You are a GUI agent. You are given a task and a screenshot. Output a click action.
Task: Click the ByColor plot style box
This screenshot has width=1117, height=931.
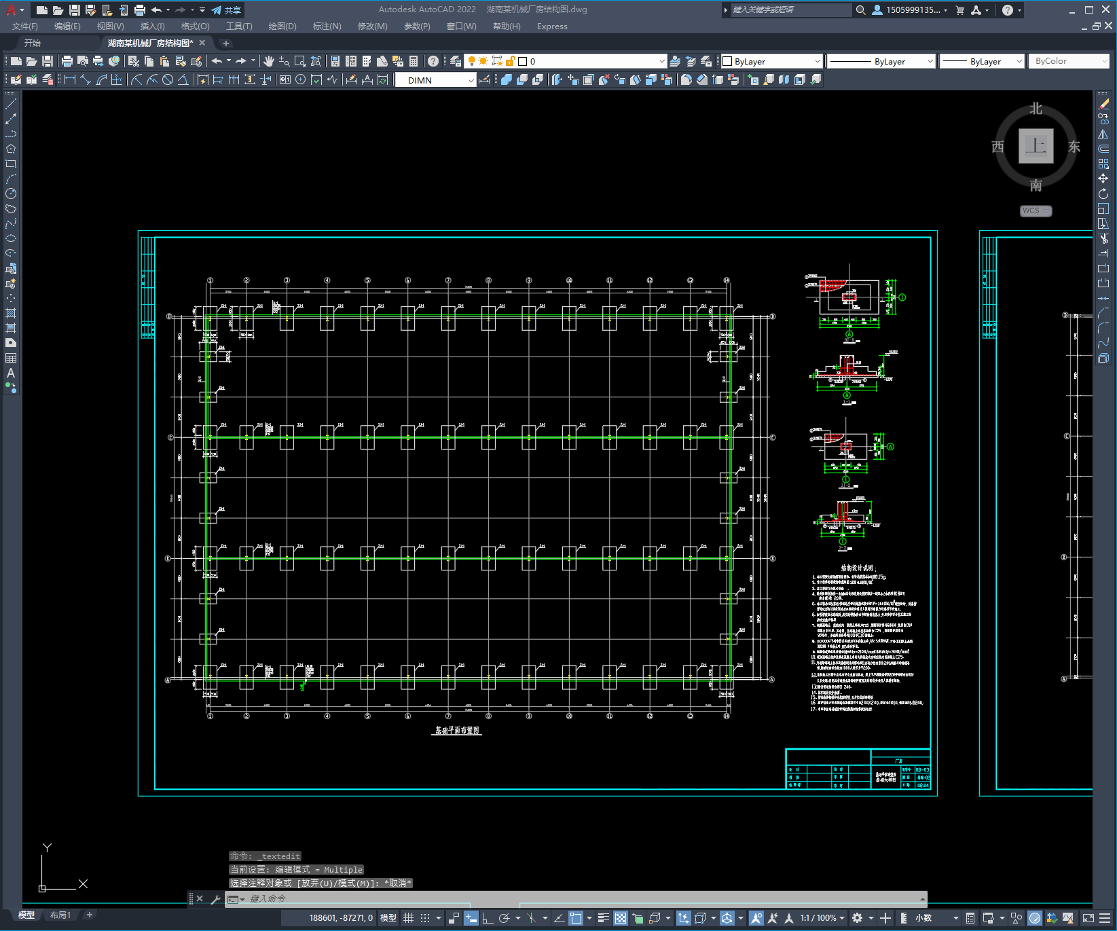pos(1069,61)
